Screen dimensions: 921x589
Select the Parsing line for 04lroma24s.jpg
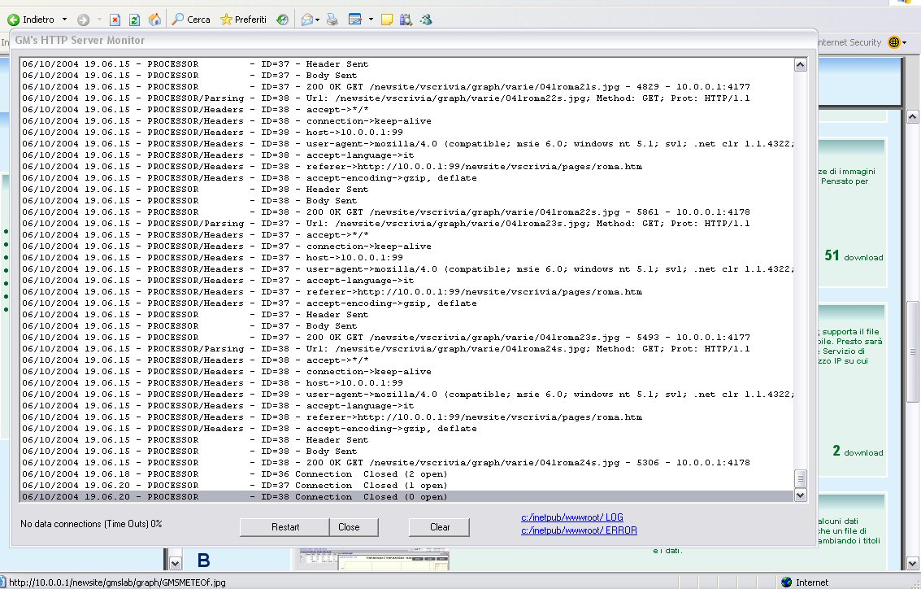click(406, 348)
